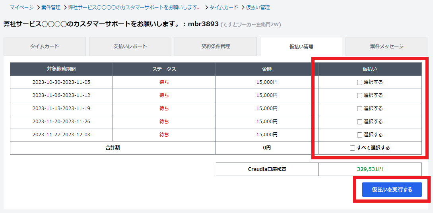
Task: Click the ステータス column header
Action: (x=164, y=69)
